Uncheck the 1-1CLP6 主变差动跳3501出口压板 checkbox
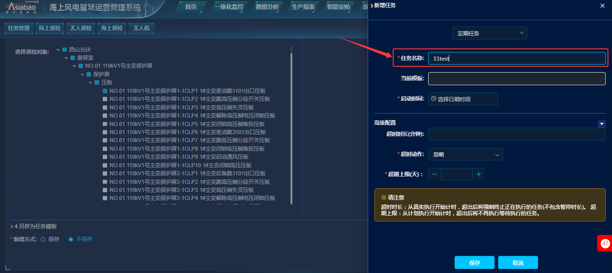This screenshot has height=273, width=612. pyautogui.click(x=105, y=132)
